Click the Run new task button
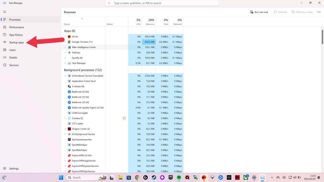The image size is (324, 182). click(x=259, y=12)
